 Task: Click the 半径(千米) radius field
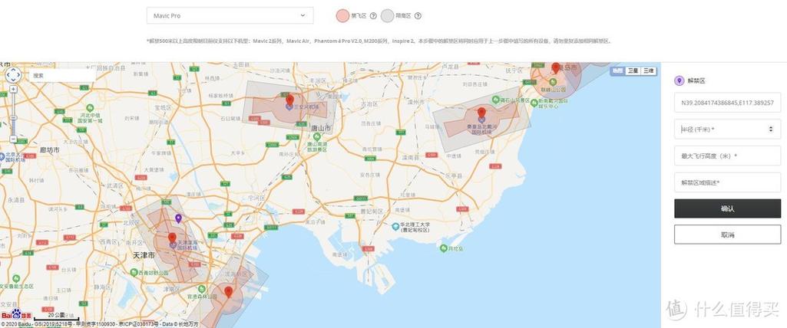[727, 130]
